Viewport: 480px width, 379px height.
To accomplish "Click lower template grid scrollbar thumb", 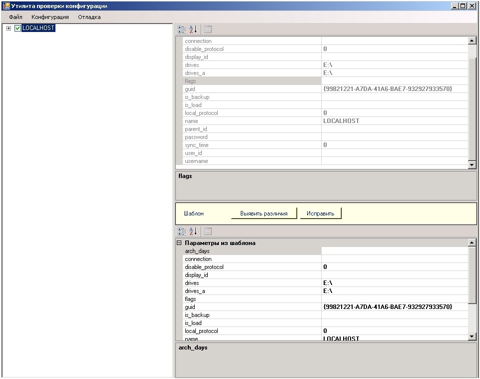I will tap(472, 275).
